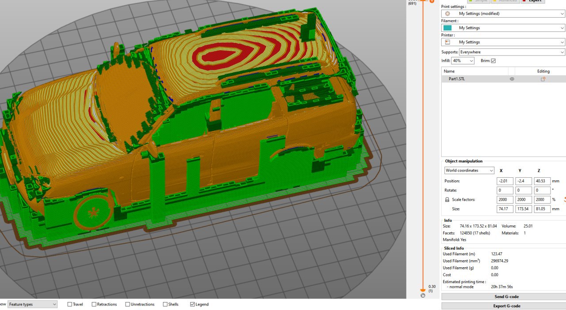Viewport: 566px width, 310px height.
Task: Click the Printer preset icon
Action: (447, 42)
